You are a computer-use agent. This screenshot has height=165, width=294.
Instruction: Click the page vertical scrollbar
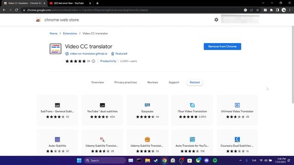click(293, 65)
